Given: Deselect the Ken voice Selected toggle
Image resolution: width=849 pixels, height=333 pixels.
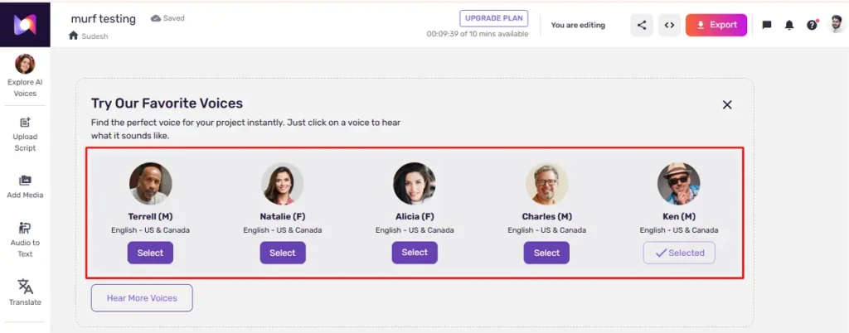Looking at the screenshot, I should pos(679,253).
